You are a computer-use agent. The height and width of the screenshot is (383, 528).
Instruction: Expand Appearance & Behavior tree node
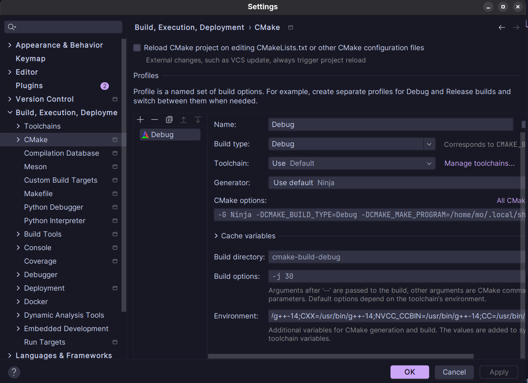coord(10,45)
